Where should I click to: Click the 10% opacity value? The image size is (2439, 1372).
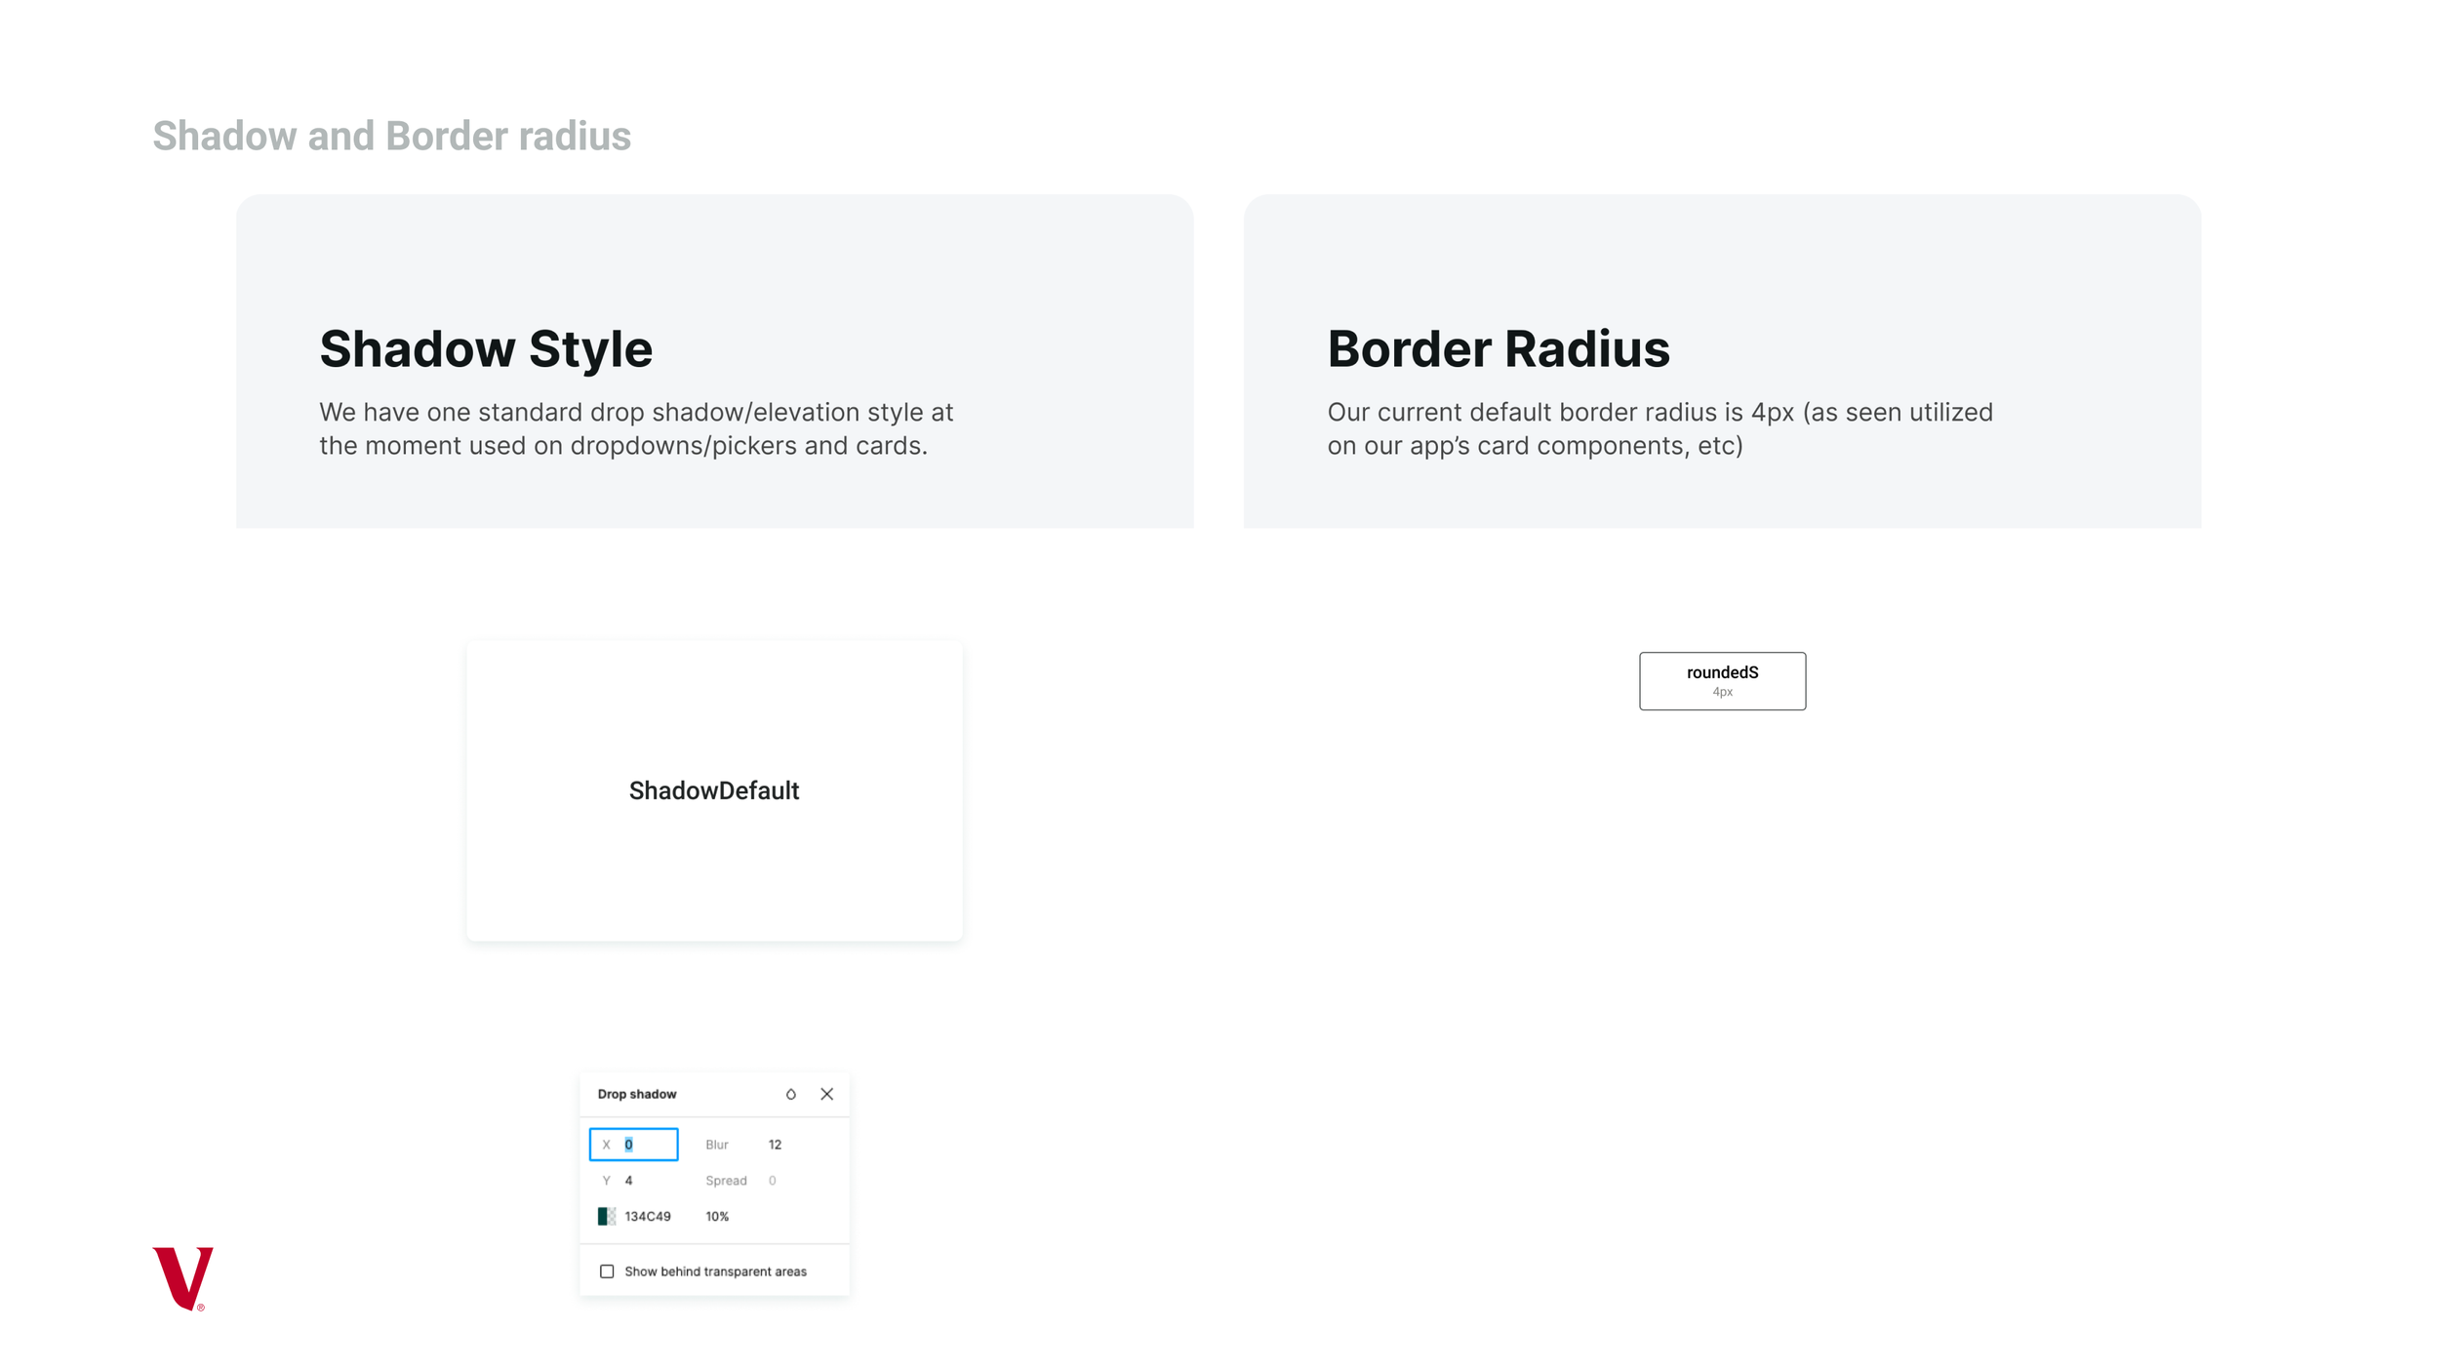point(717,1217)
